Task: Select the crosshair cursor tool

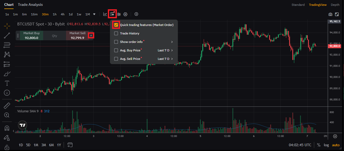Action: [x=7, y=25]
